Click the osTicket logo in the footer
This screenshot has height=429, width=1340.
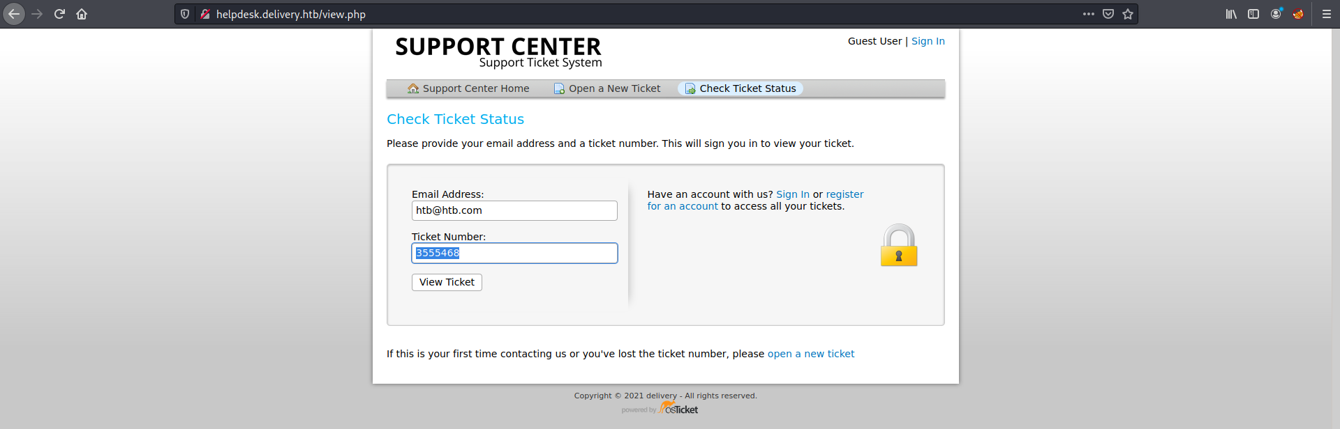pyautogui.click(x=678, y=409)
